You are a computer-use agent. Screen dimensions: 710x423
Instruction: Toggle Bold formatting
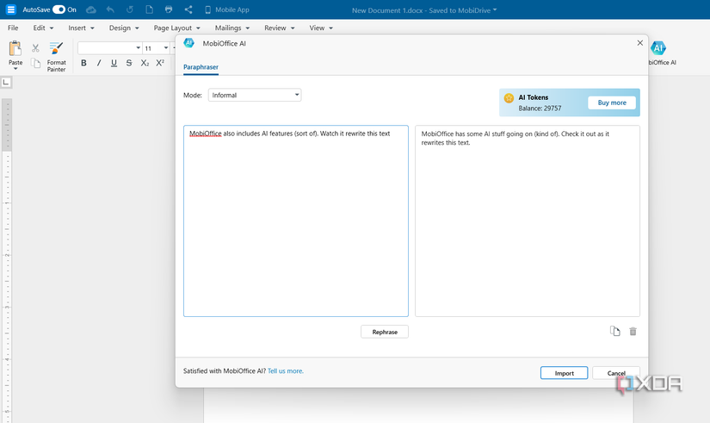(x=83, y=63)
